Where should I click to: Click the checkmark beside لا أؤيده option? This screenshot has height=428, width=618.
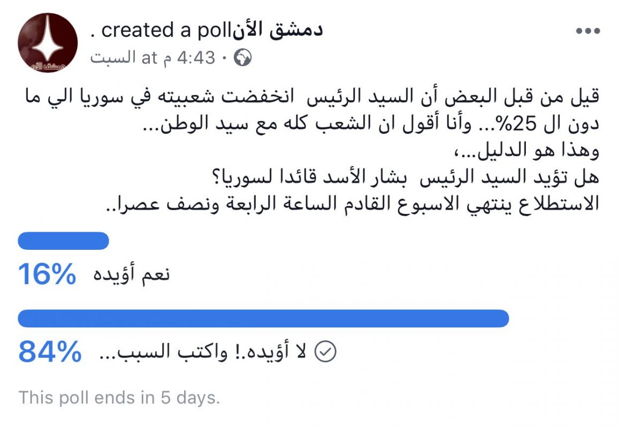point(325,351)
